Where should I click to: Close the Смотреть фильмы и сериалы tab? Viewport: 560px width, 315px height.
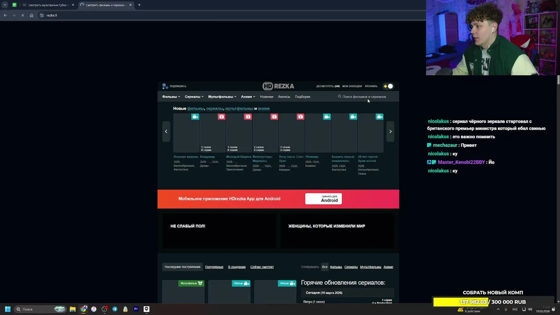(130, 5)
